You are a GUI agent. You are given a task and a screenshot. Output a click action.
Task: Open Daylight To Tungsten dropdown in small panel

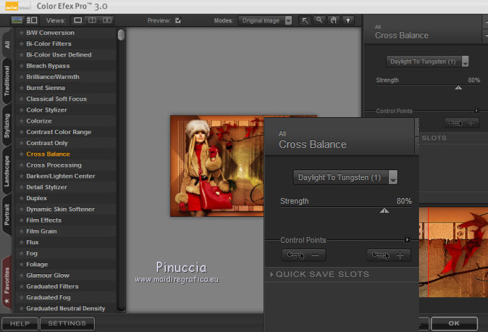point(427,61)
